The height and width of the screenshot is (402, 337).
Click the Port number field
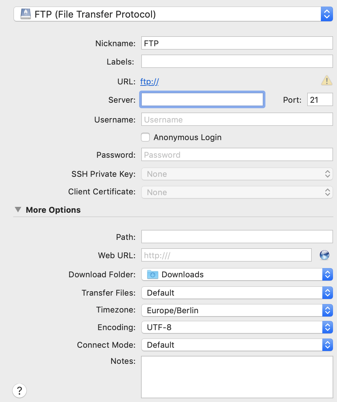point(320,99)
